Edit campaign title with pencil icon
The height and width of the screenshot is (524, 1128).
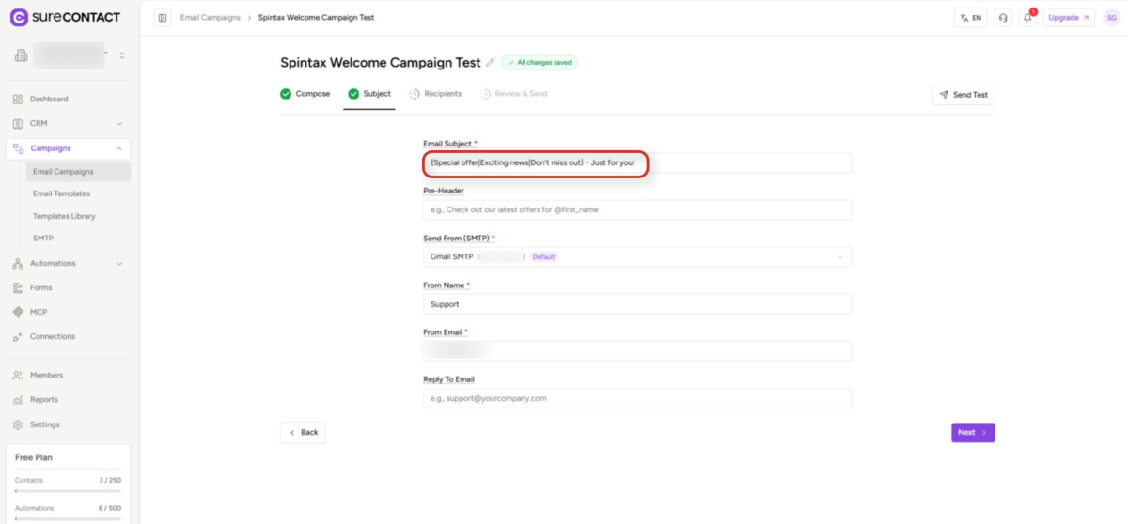(490, 63)
